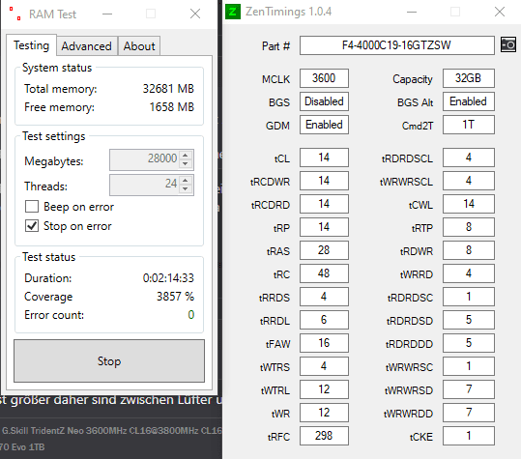Click the Free memory value 1658 MB
521x459 pixels.
coord(171,107)
